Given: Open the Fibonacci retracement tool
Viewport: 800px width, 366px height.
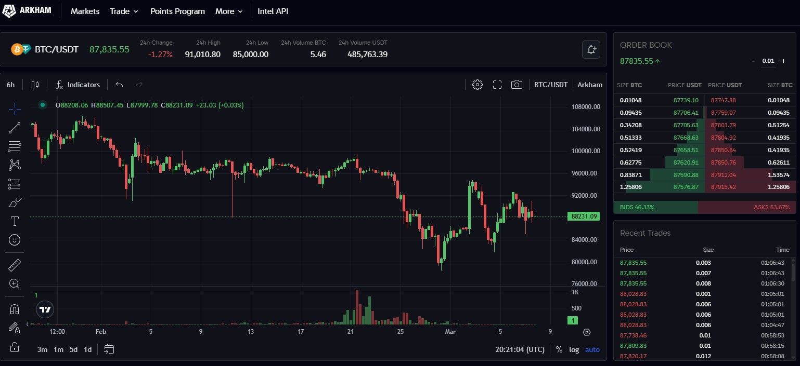Looking at the screenshot, I should (15, 146).
